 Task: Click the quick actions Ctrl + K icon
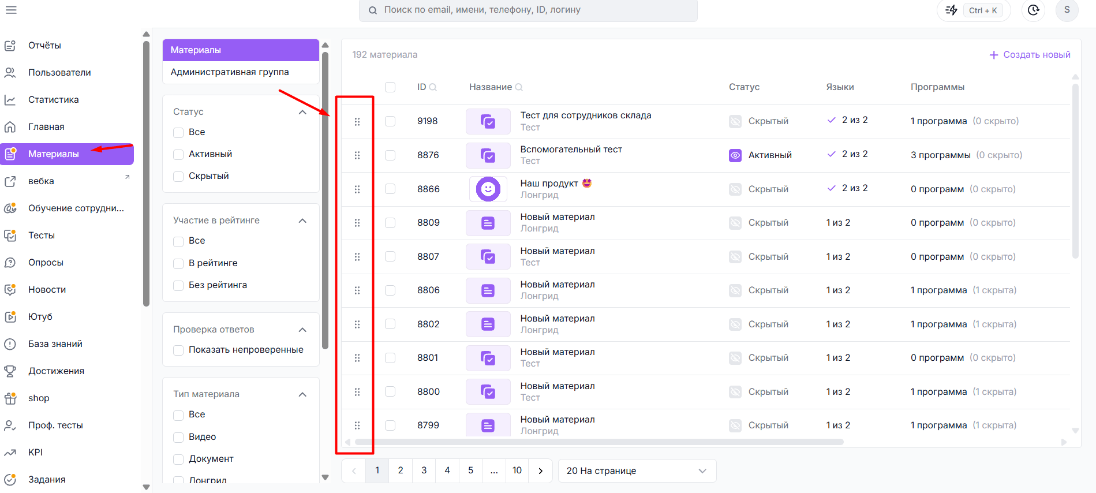point(951,10)
